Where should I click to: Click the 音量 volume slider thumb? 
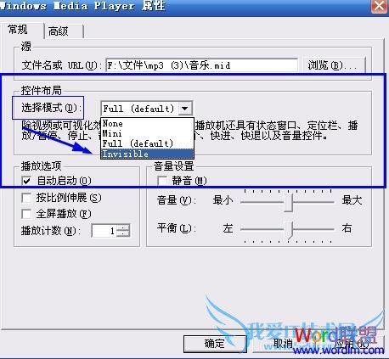[289, 202]
